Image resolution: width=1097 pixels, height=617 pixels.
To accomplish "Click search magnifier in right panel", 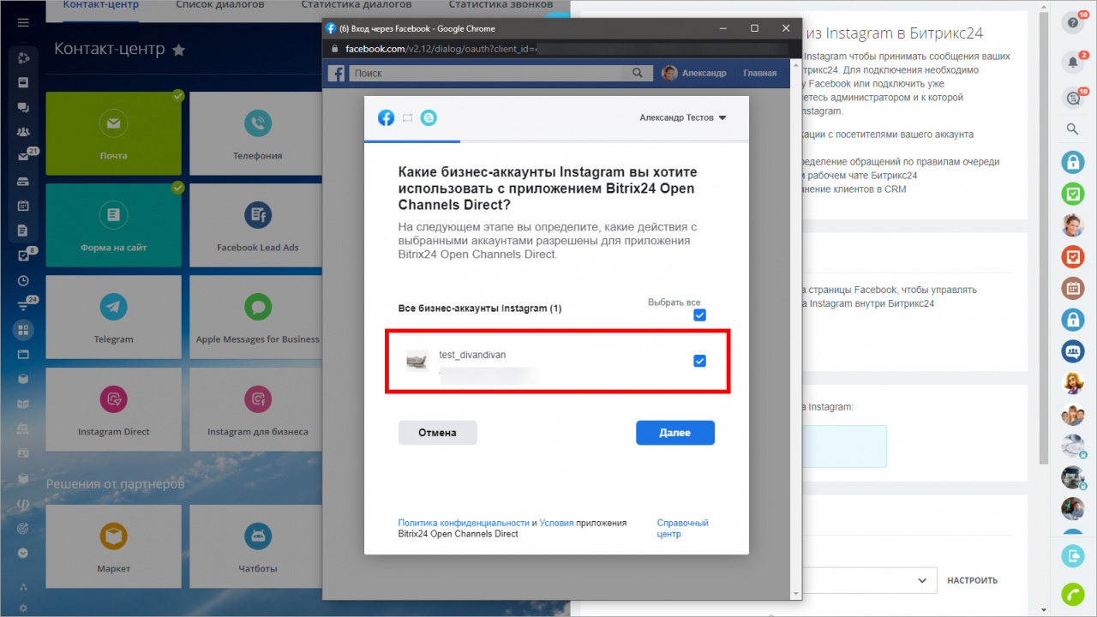I will tap(1073, 129).
